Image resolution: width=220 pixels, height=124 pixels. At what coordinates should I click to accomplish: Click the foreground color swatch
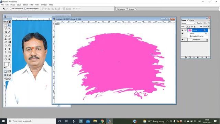tap(6, 64)
